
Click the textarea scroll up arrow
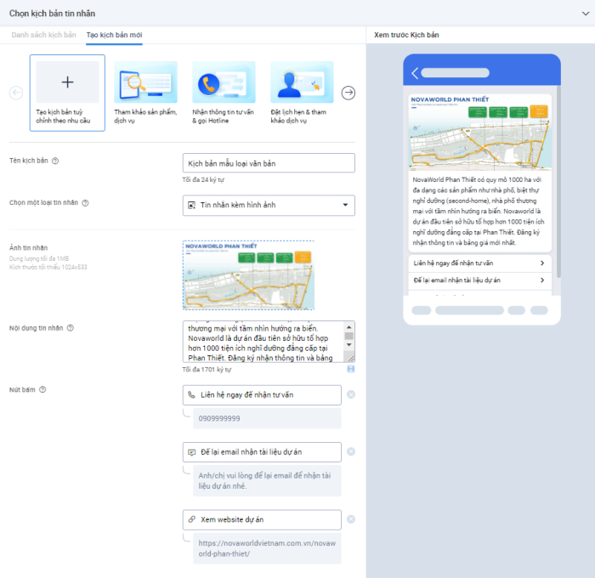coord(349,327)
